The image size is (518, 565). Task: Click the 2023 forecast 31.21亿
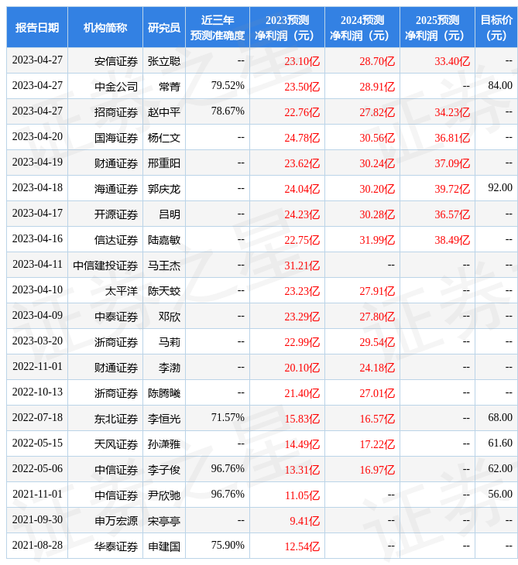(x=302, y=266)
